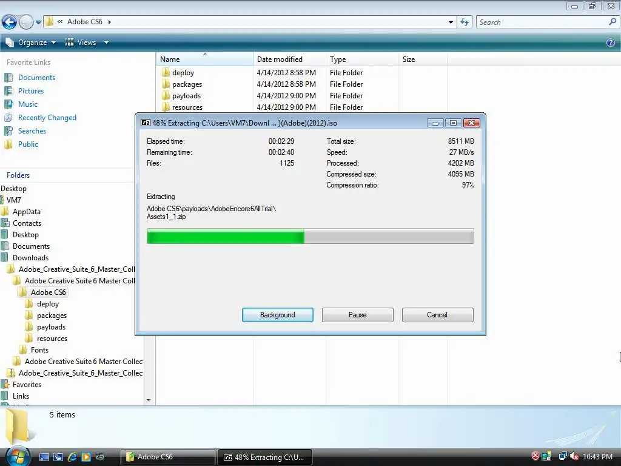
Task: Open the Views dropdown arrow
Action: pos(106,42)
